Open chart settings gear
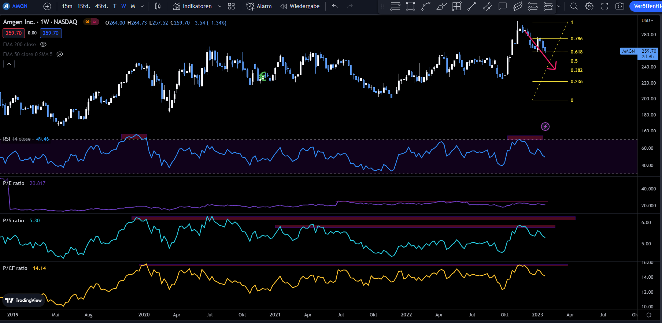 click(x=589, y=6)
